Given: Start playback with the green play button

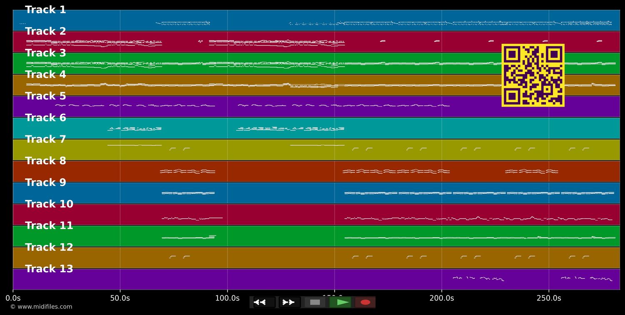Looking at the screenshot, I should click(x=340, y=302).
